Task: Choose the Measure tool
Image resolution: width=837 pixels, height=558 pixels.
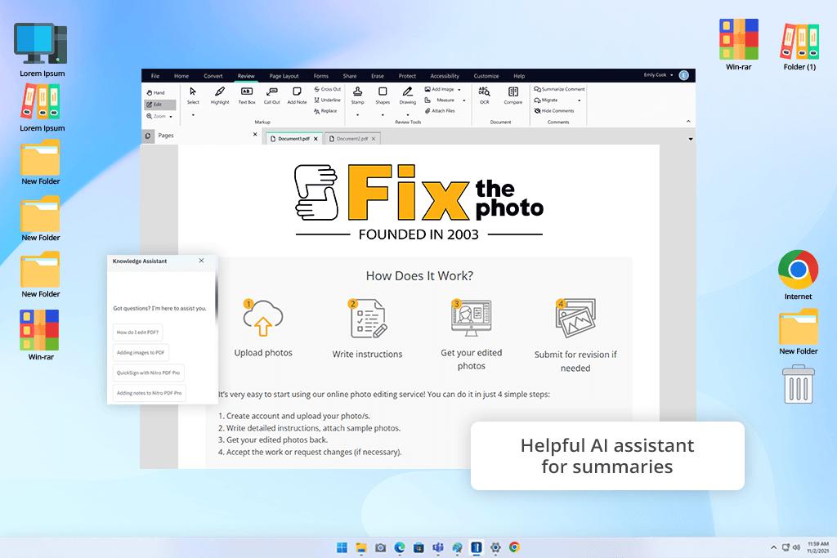Action: click(440, 100)
